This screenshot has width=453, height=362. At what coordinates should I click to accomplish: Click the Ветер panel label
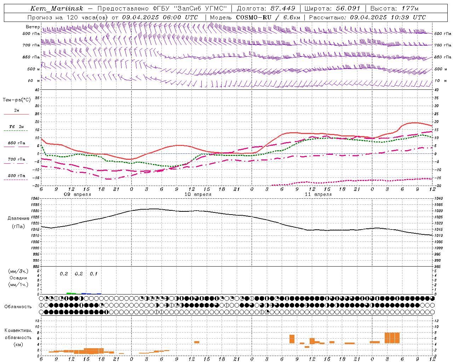[33, 27]
